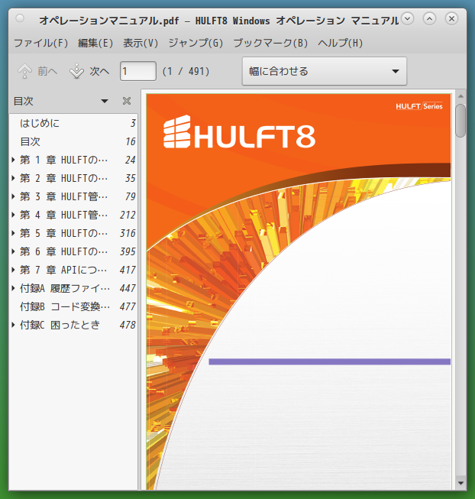Click the scrollbar up arrow
This screenshot has height=499, width=475.
460,96
